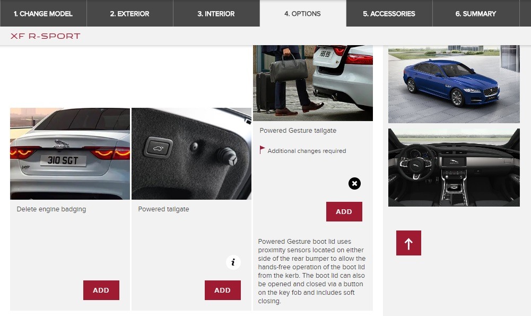Go to 1. Change Model tab

coord(43,14)
